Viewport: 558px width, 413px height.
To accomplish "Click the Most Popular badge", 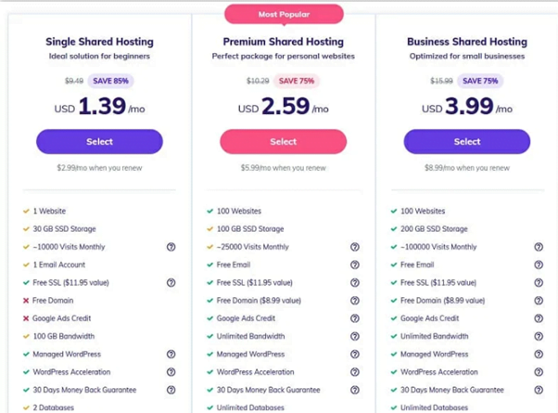I will coord(284,14).
